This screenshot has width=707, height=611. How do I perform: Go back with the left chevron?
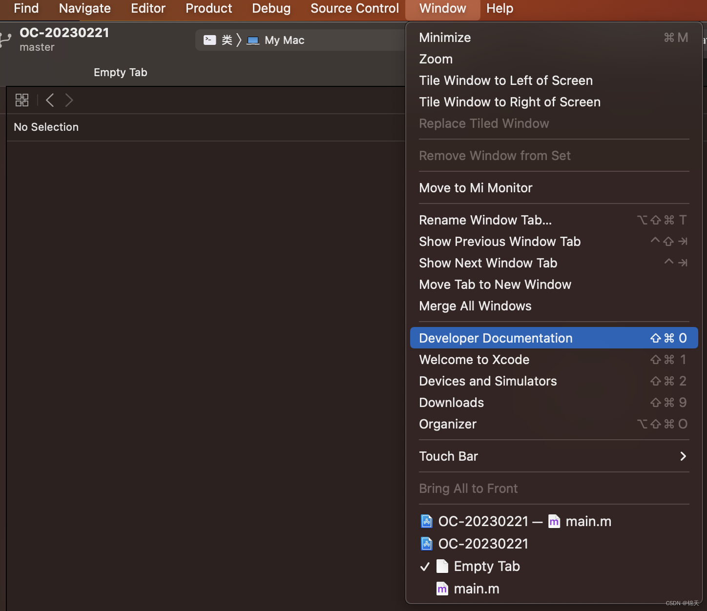pyautogui.click(x=50, y=100)
